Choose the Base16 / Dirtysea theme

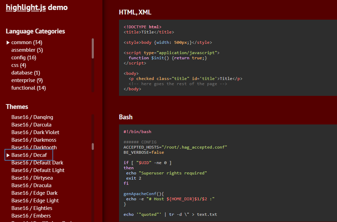point(32,178)
